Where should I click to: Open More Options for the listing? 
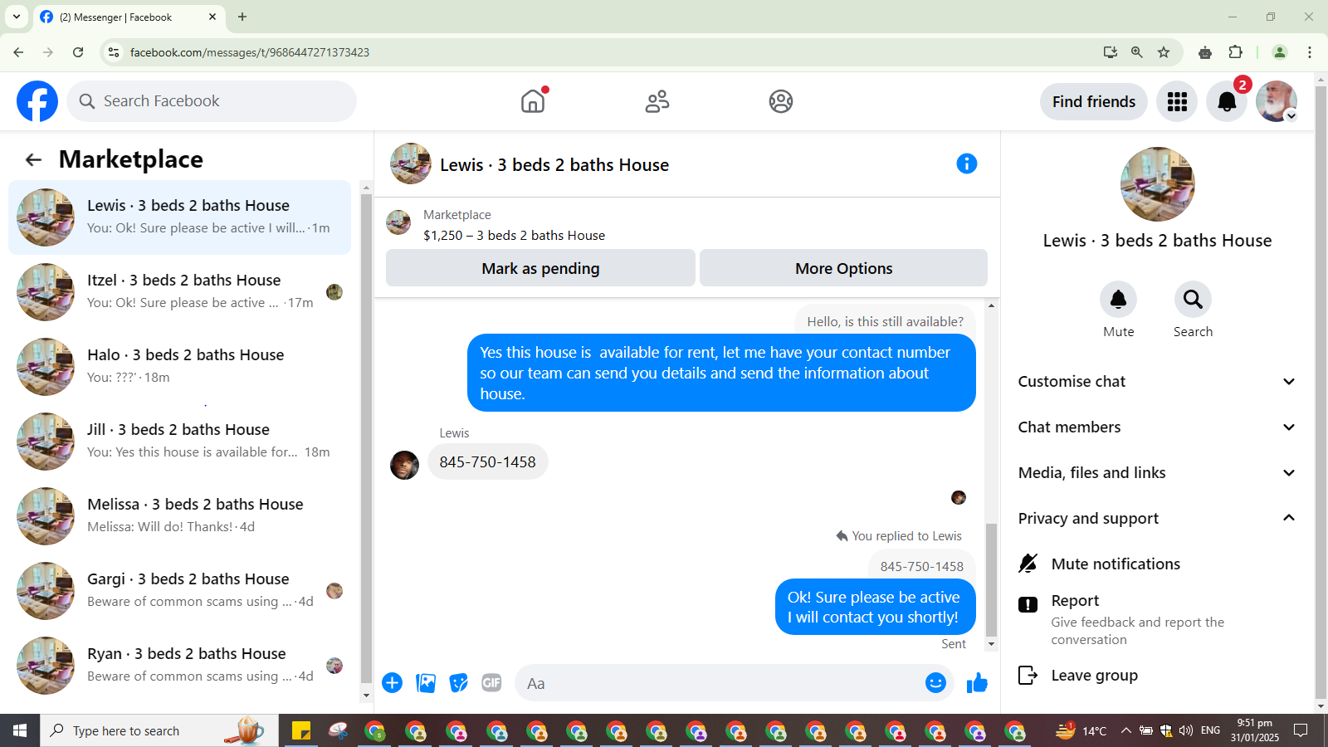(x=843, y=268)
